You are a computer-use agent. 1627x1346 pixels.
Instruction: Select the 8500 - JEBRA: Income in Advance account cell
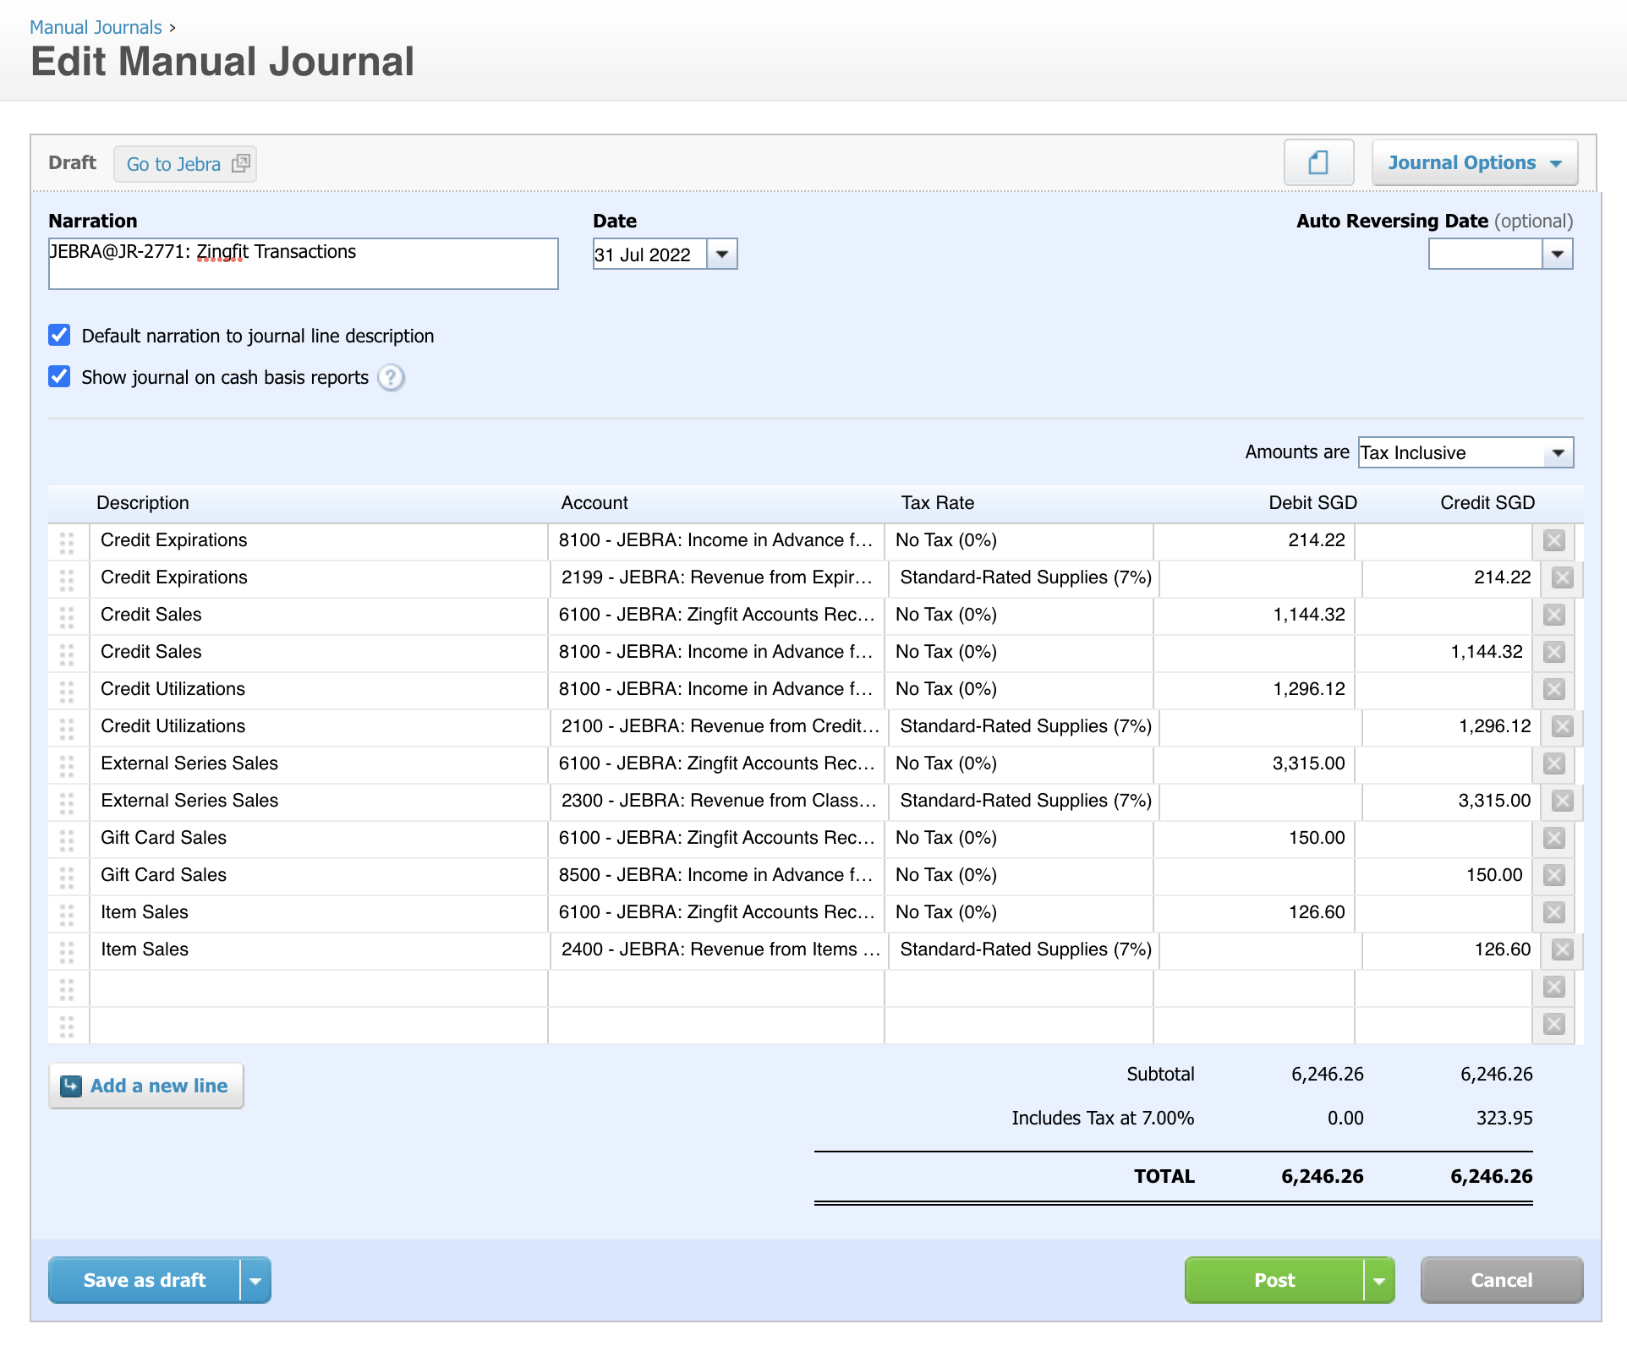[716, 875]
